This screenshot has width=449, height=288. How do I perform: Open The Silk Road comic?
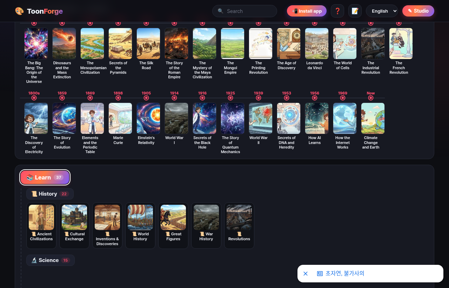(148, 44)
